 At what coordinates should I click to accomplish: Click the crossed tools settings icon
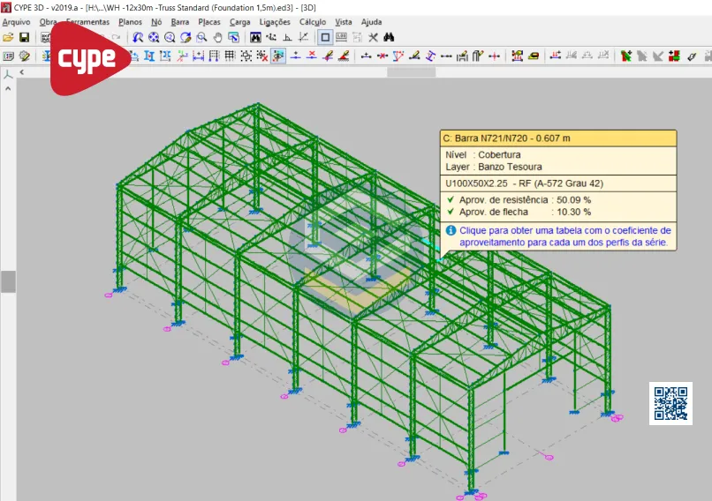[x=373, y=38]
